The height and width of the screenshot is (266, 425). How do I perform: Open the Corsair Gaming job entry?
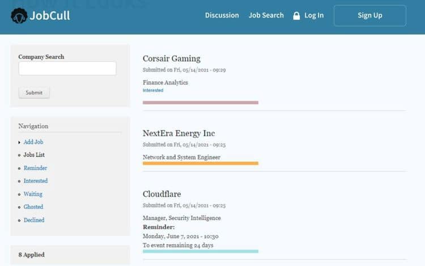point(171,58)
